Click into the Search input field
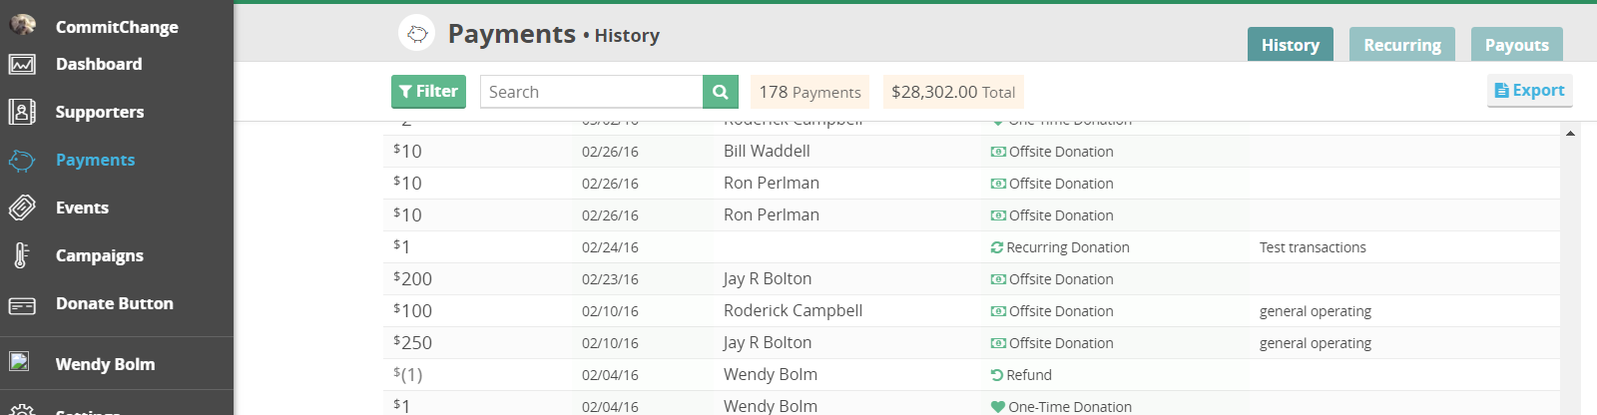The image size is (1597, 415). [x=591, y=92]
